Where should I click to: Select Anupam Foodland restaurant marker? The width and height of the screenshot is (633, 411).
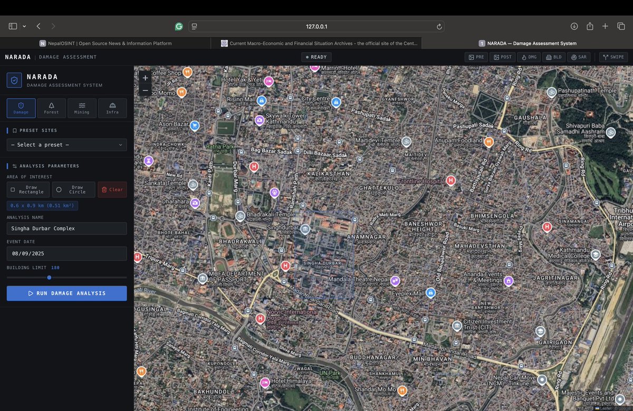tap(488, 141)
